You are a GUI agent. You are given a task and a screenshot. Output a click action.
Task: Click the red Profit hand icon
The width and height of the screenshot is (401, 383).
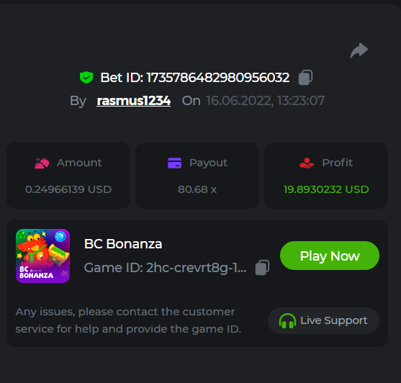307,163
